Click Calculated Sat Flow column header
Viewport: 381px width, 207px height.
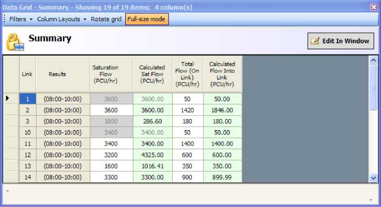point(153,74)
